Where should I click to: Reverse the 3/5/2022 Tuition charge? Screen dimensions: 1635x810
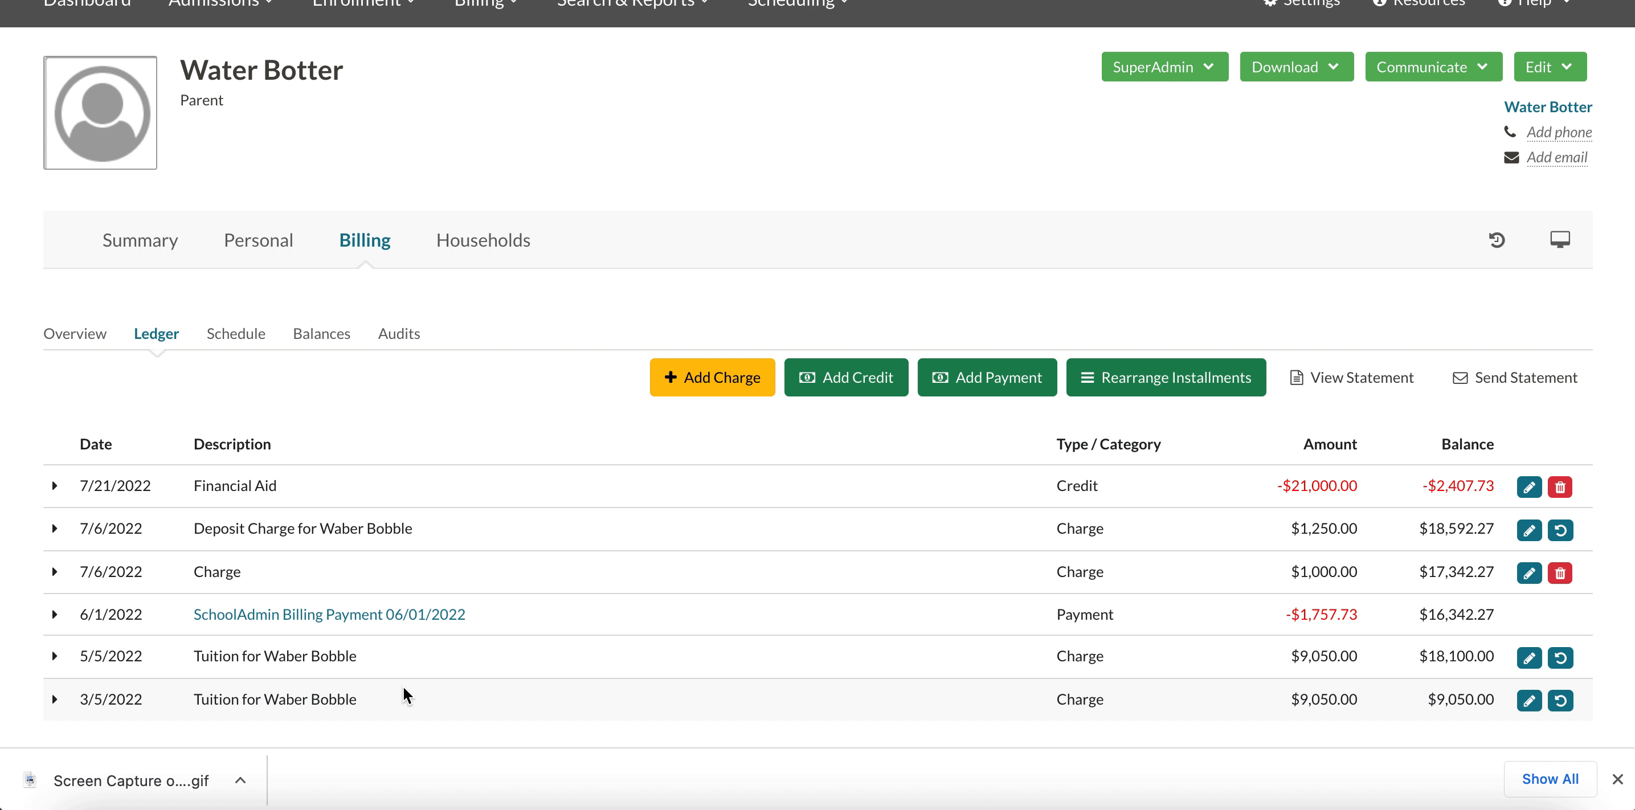pos(1559,700)
